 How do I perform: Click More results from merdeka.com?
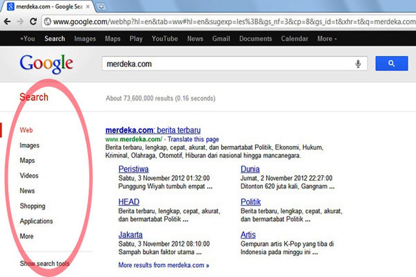coord(164,265)
